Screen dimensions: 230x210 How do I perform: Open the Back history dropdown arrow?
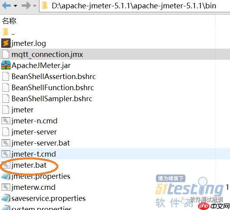pos(15,6)
